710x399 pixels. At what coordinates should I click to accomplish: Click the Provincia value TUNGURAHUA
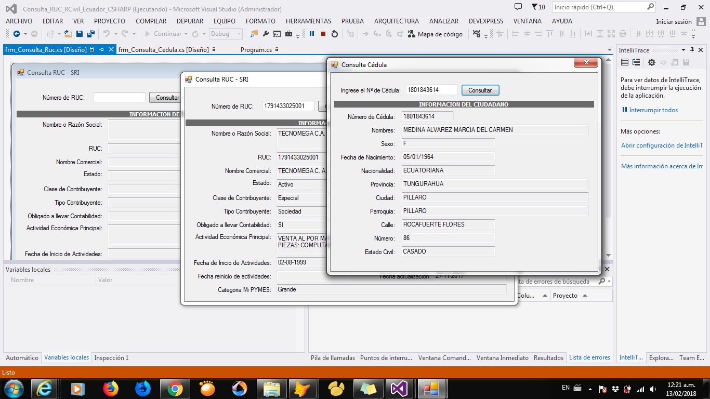[x=495, y=184]
